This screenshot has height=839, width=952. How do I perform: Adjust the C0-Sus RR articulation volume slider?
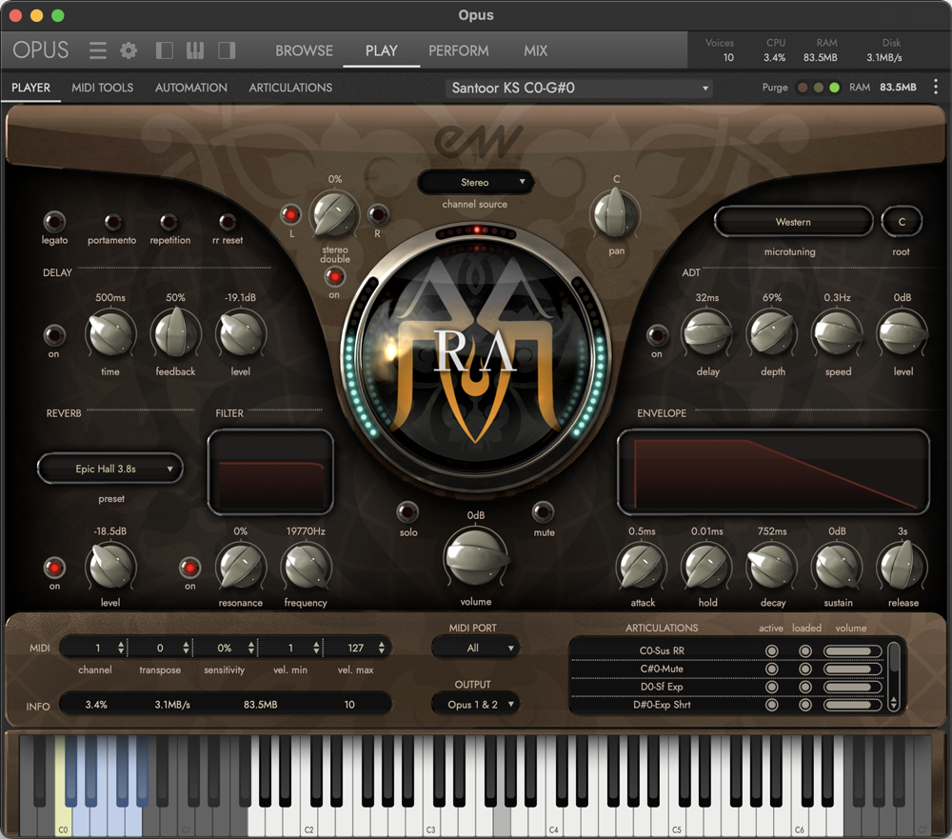pyautogui.click(x=850, y=651)
